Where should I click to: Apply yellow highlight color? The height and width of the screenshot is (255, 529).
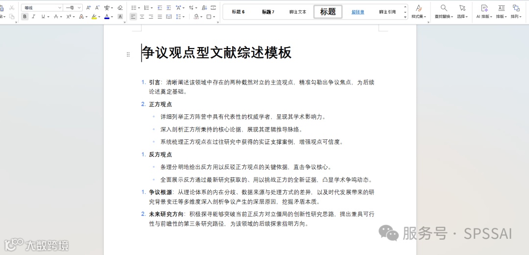pos(94,17)
